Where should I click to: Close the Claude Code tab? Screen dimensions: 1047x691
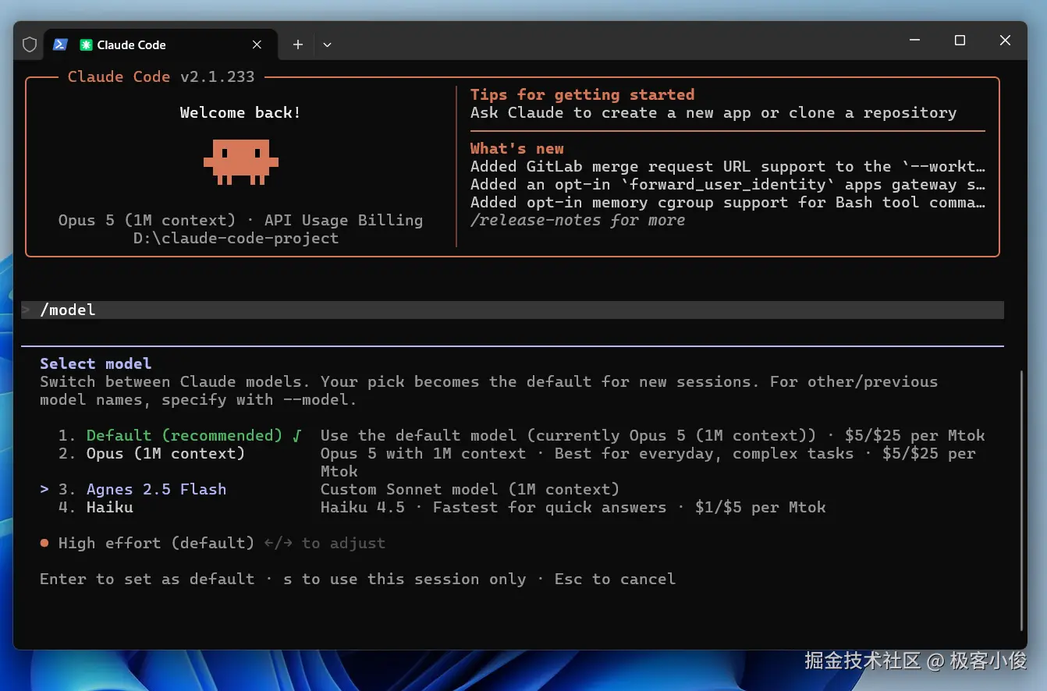coord(257,44)
